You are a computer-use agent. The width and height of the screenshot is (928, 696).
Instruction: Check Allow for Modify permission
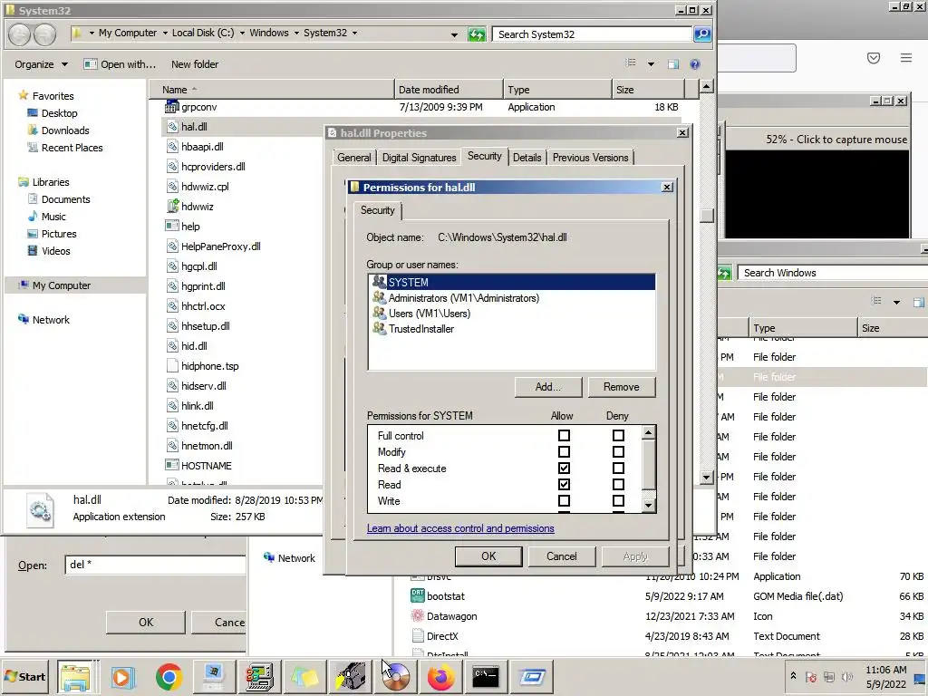[x=564, y=452]
